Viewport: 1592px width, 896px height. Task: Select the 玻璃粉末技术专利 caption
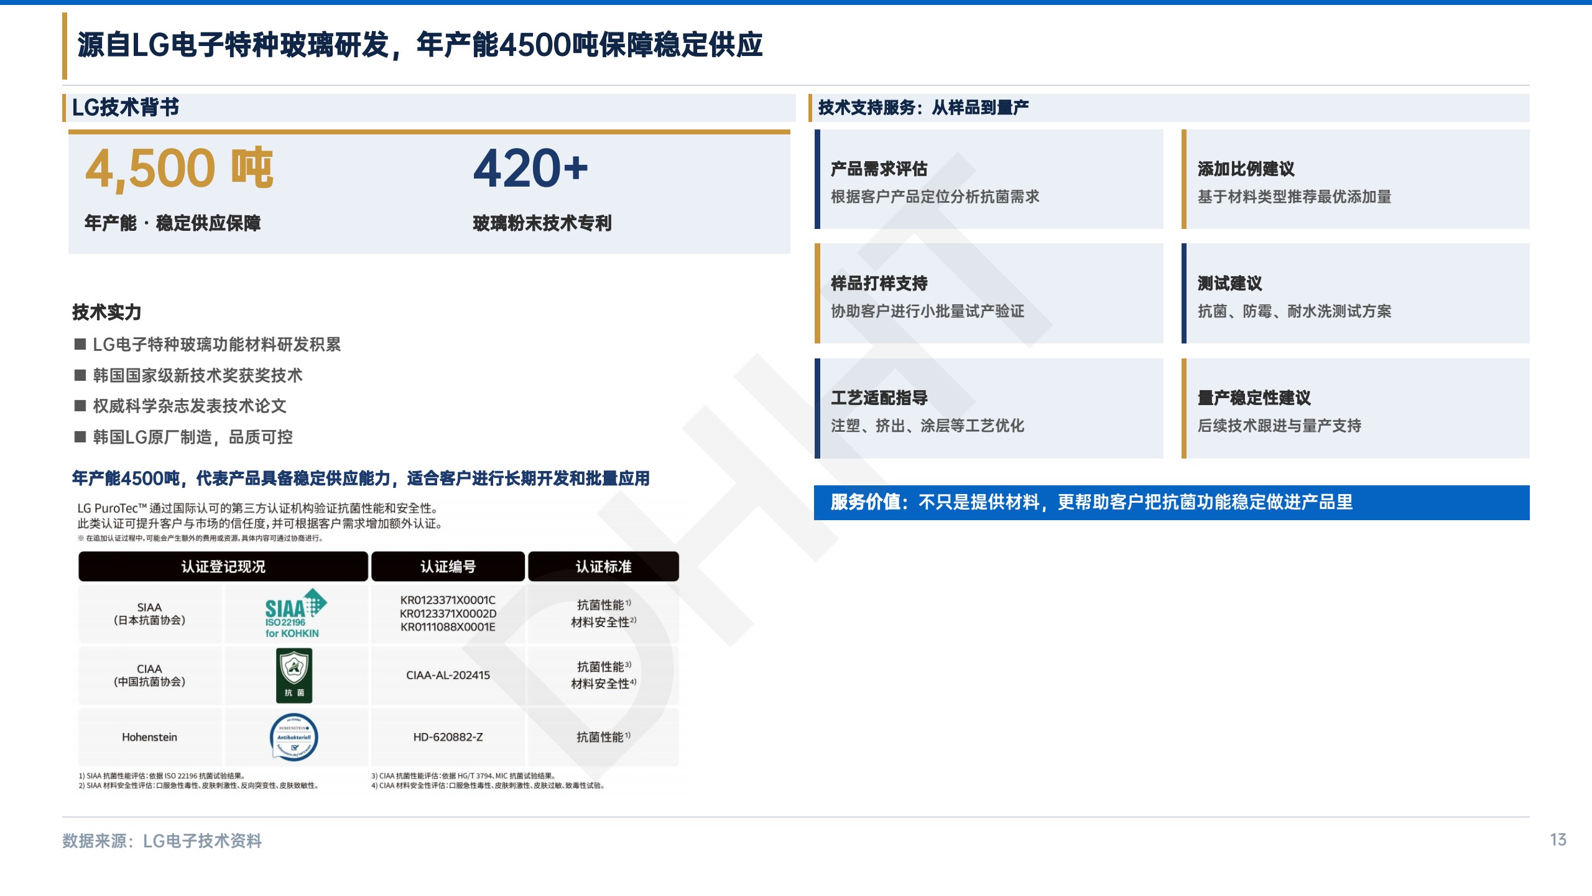click(542, 223)
